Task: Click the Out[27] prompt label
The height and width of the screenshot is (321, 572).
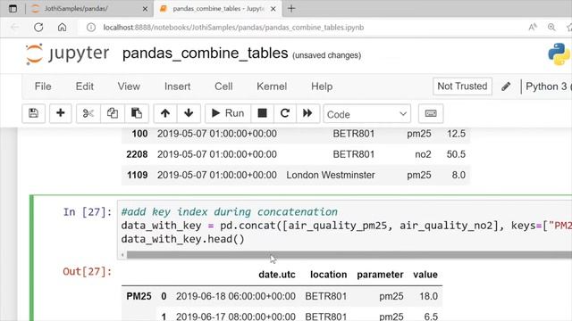Action: (x=88, y=271)
